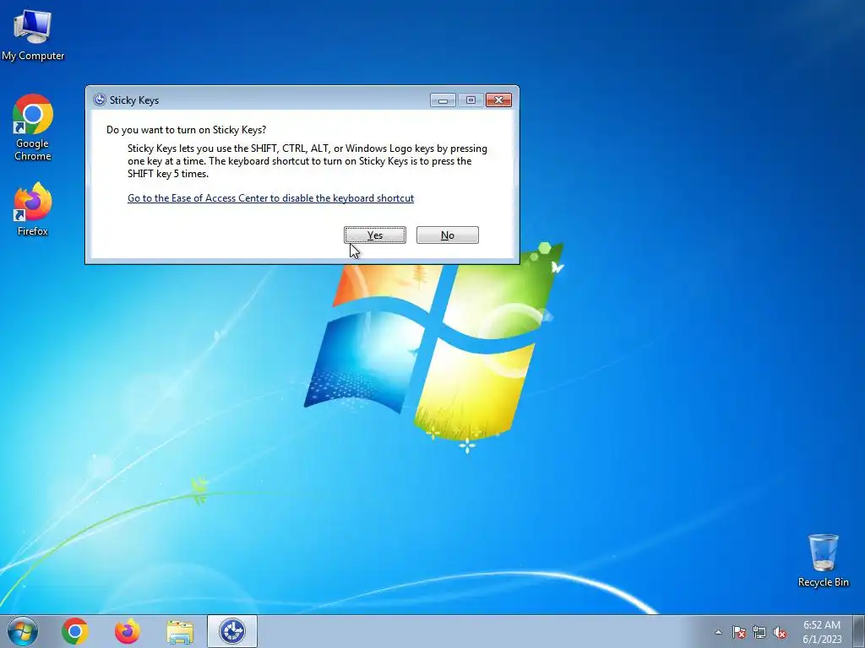Click the Sticky Keys title bar icon

pos(100,100)
